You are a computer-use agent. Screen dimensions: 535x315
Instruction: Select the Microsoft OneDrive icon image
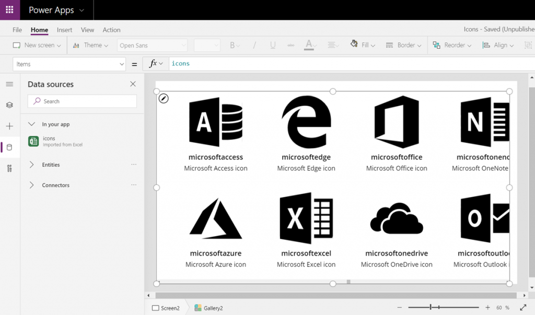pyautogui.click(x=397, y=218)
